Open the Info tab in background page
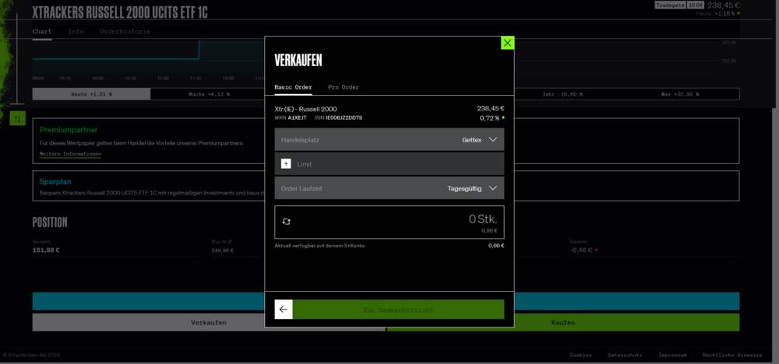 [76, 31]
